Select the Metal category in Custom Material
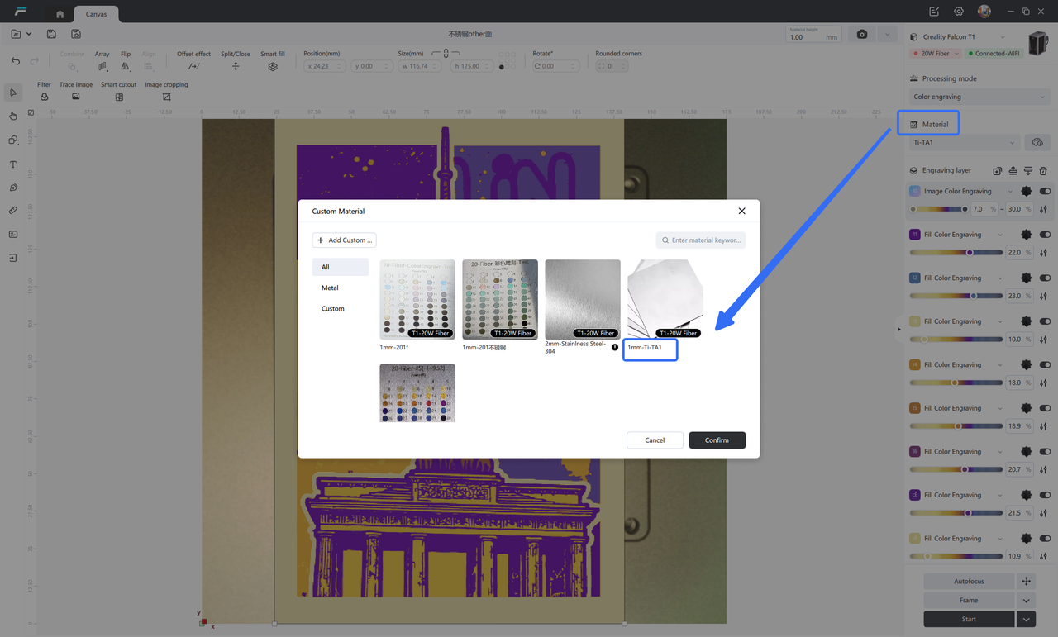The height and width of the screenshot is (637, 1058). click(x=330, y=288)
